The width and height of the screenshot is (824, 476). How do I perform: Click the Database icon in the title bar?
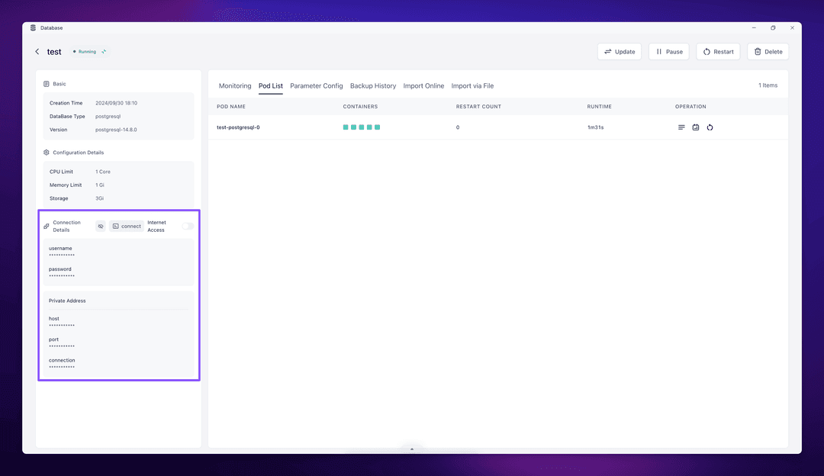tap(34, 27)
